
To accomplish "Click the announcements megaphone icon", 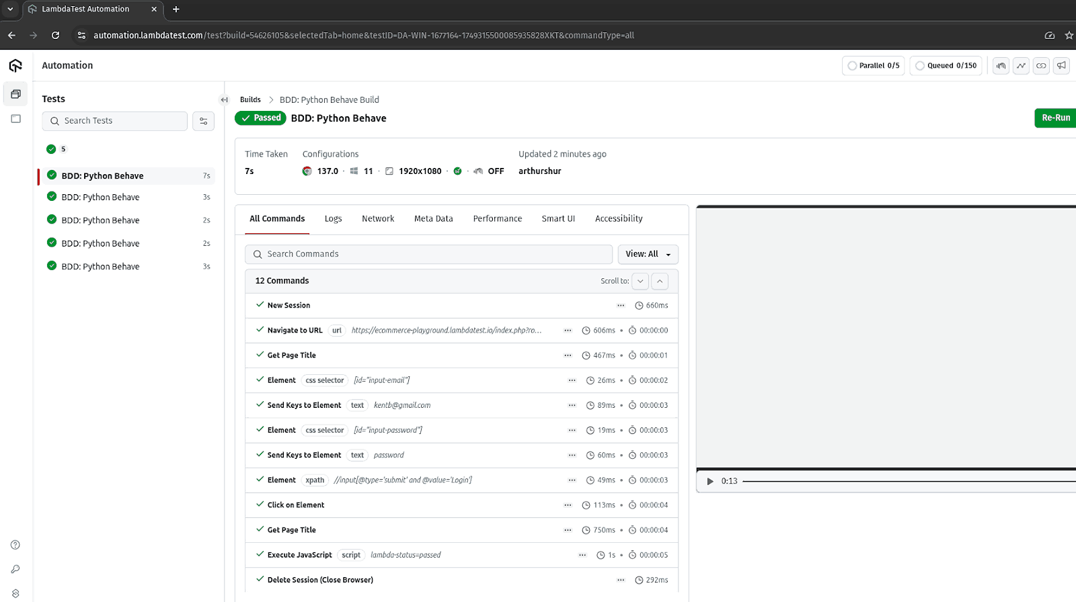I will click(x=1061, y=66).
